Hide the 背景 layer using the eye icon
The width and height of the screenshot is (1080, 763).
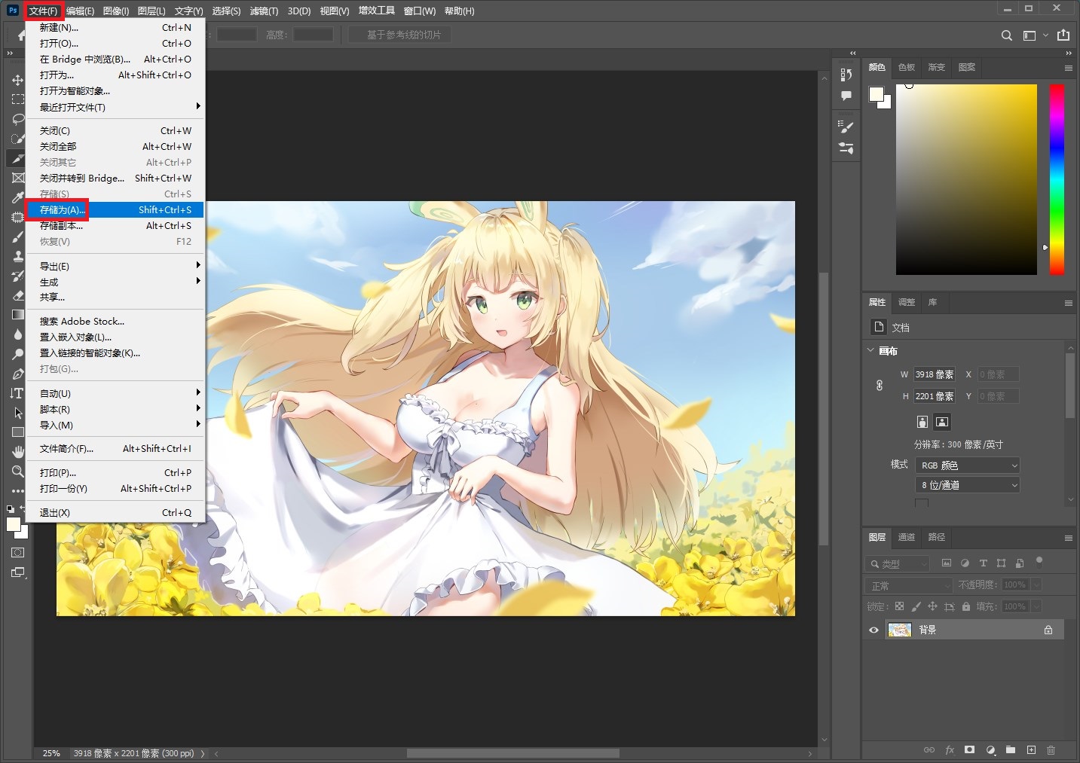point(873,630)
